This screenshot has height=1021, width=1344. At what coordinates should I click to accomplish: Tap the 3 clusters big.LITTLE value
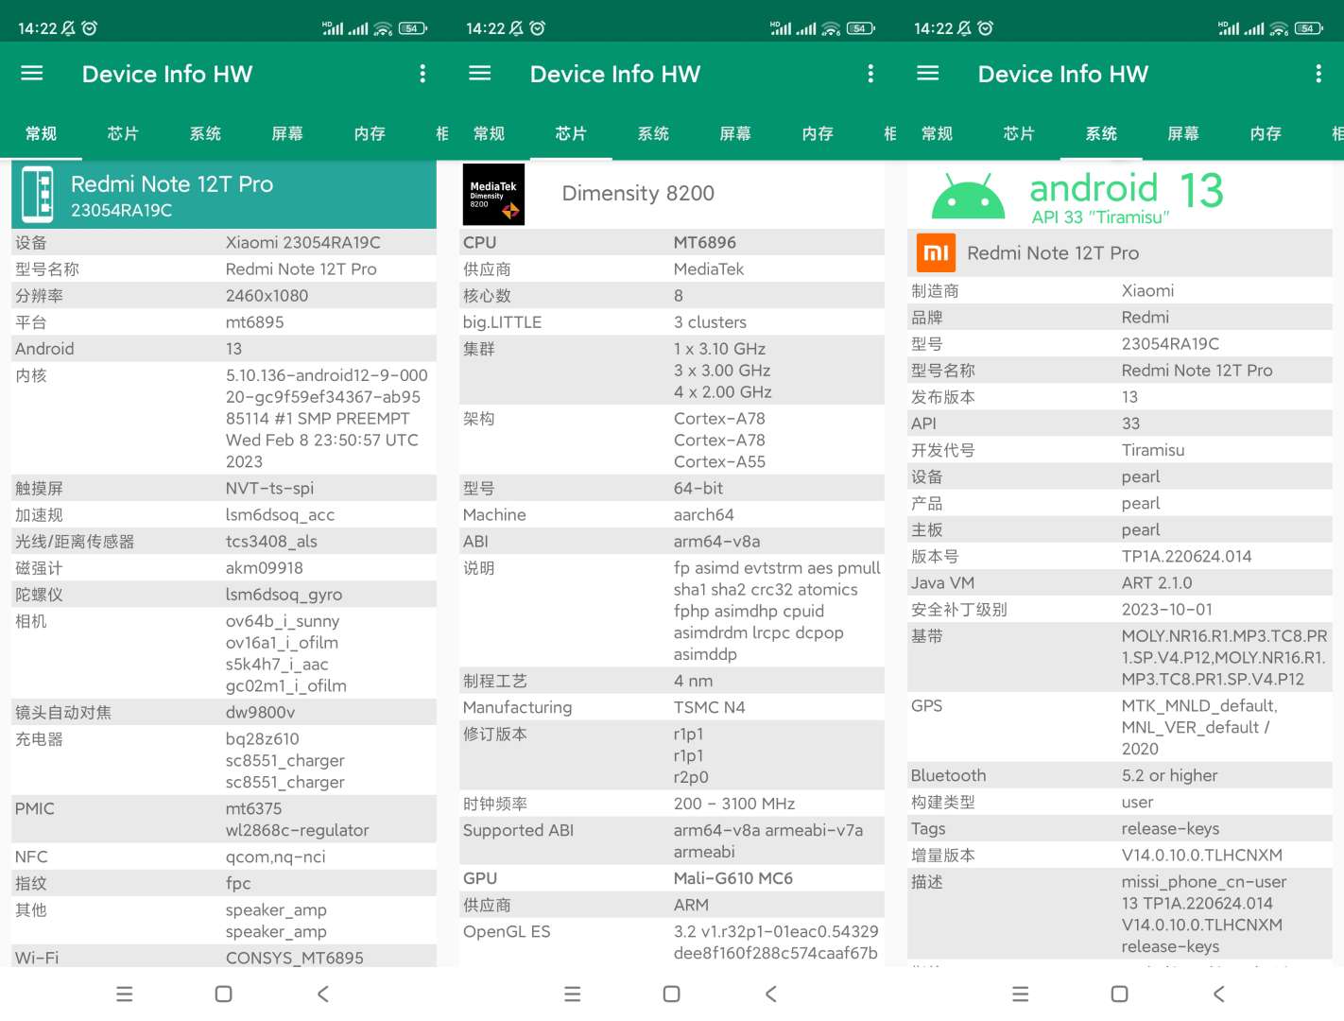710,322
